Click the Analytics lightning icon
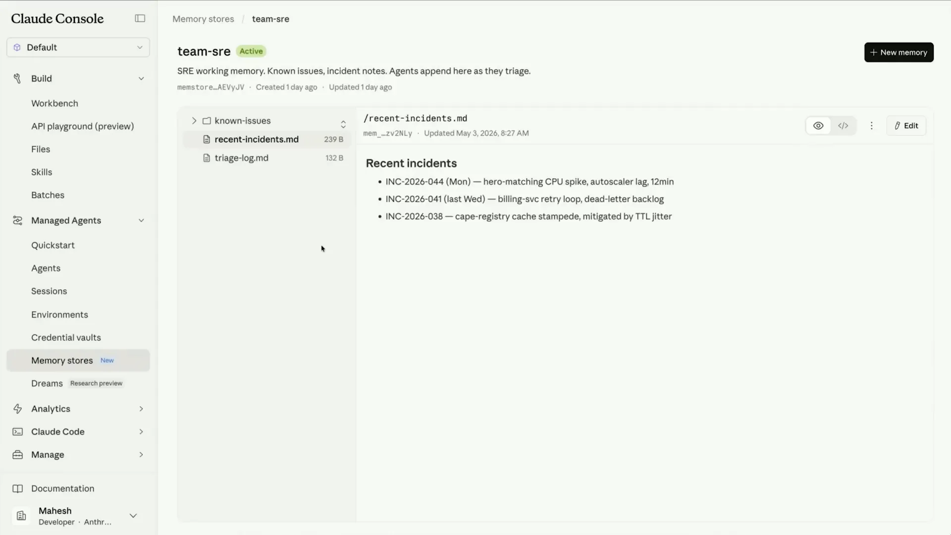The image size is (951, 535). [17, 409]
